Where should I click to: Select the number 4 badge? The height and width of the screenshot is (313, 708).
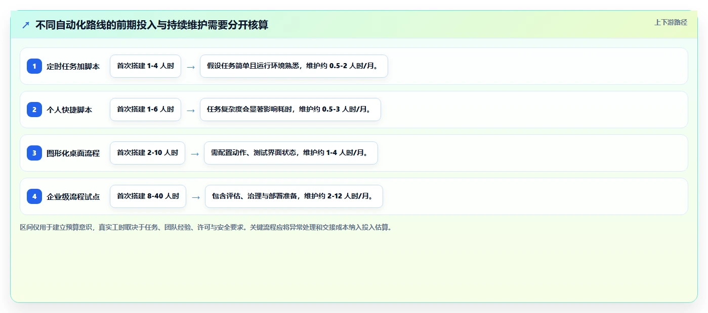[x=34, y=196]
